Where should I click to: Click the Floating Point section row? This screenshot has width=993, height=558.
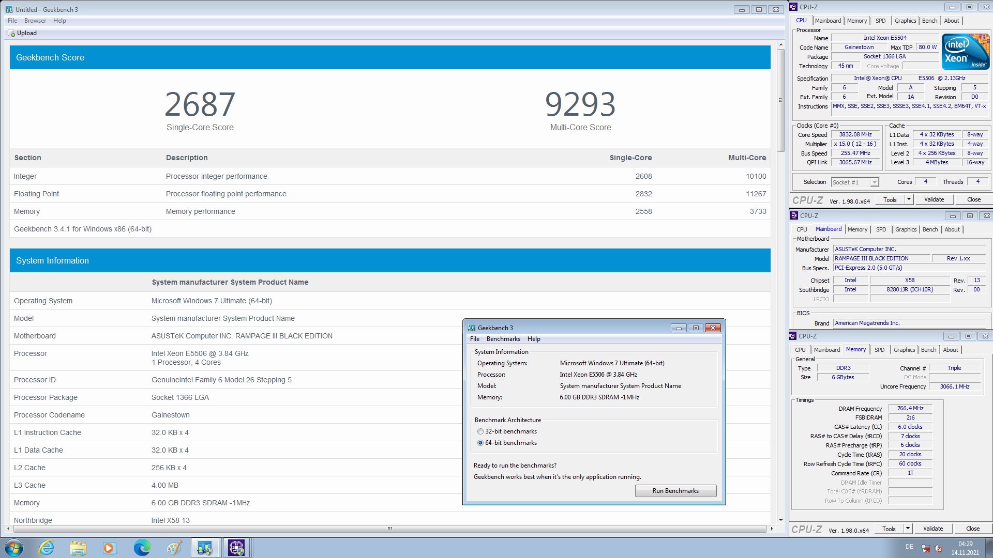(390, 194)
